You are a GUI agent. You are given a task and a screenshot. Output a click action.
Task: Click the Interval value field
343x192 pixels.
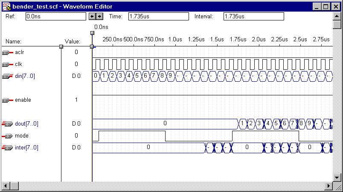click(x=254, y=16)
